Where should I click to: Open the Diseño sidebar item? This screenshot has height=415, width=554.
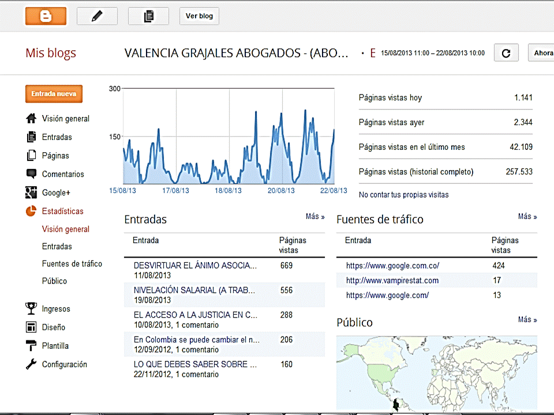tap(53, 327)
